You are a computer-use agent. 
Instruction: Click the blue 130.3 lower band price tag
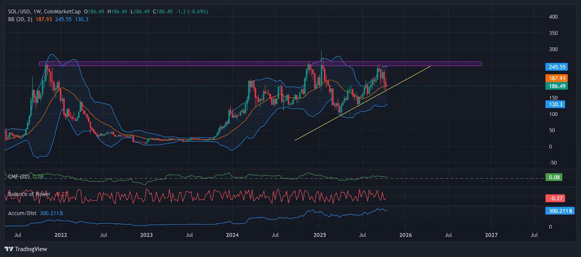(x=555, y=105)
